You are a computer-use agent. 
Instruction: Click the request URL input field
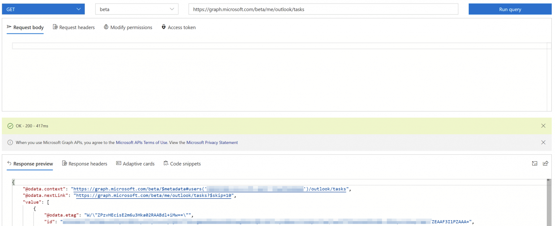click(x=323, y=9)
